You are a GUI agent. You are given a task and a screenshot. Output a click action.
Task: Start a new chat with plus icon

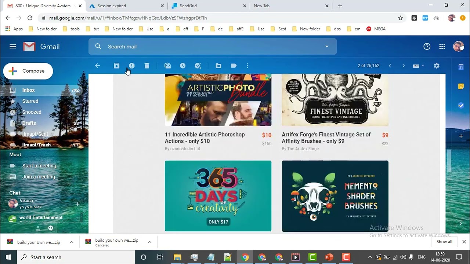point(77,204)
